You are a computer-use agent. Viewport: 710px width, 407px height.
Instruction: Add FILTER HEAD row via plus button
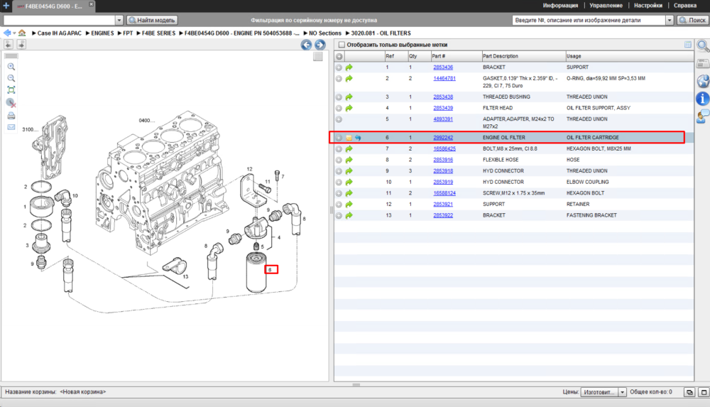point(339,109)
